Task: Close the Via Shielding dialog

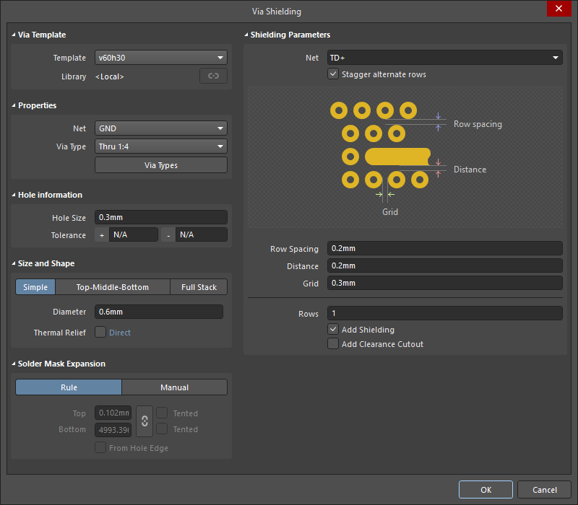Action: [x=558, y=9]
